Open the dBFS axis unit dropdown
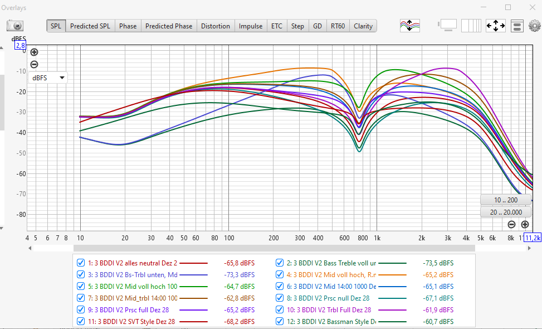 click(x=47, y=78)
